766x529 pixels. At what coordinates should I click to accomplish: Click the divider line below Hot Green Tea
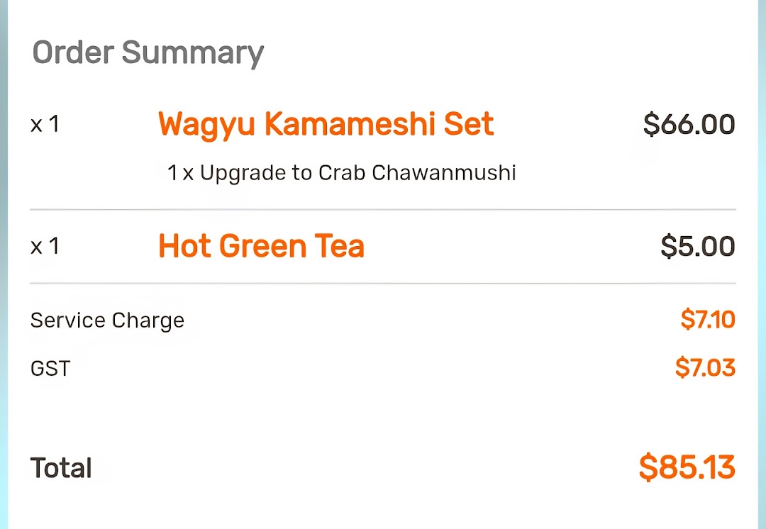[383, 284]
